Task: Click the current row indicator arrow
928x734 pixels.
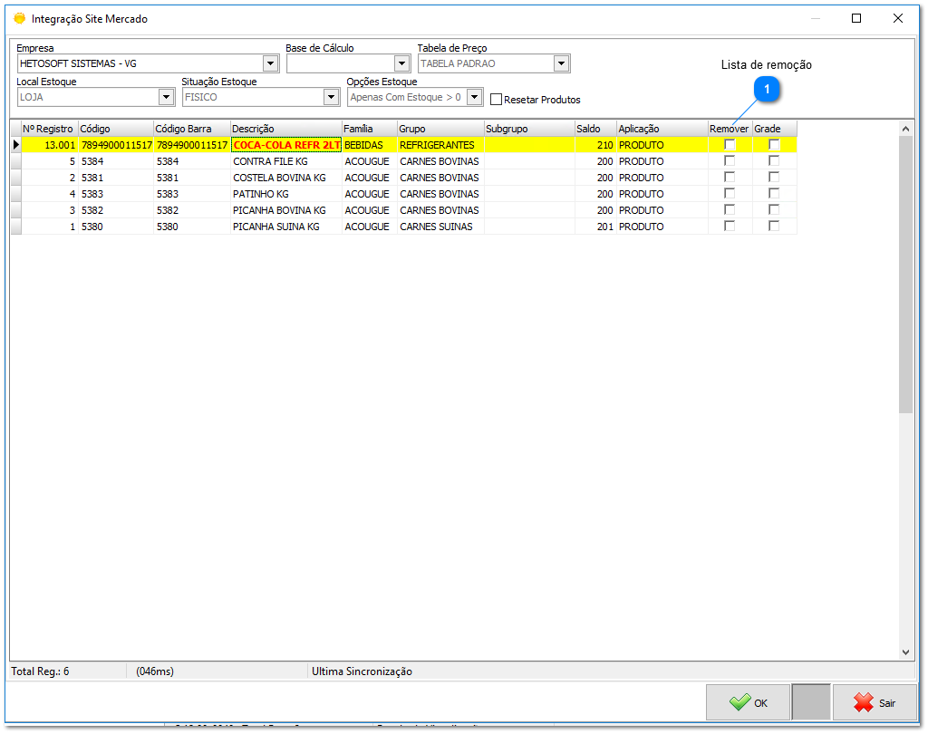Action: pos(15,145)
